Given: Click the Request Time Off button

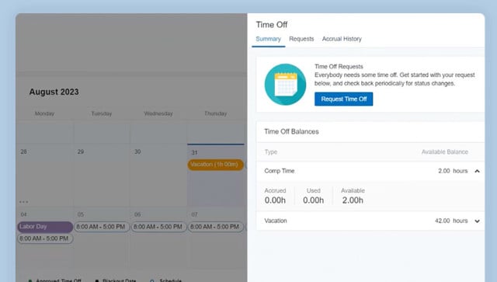Looking at the screenshot, I should 343,99.
